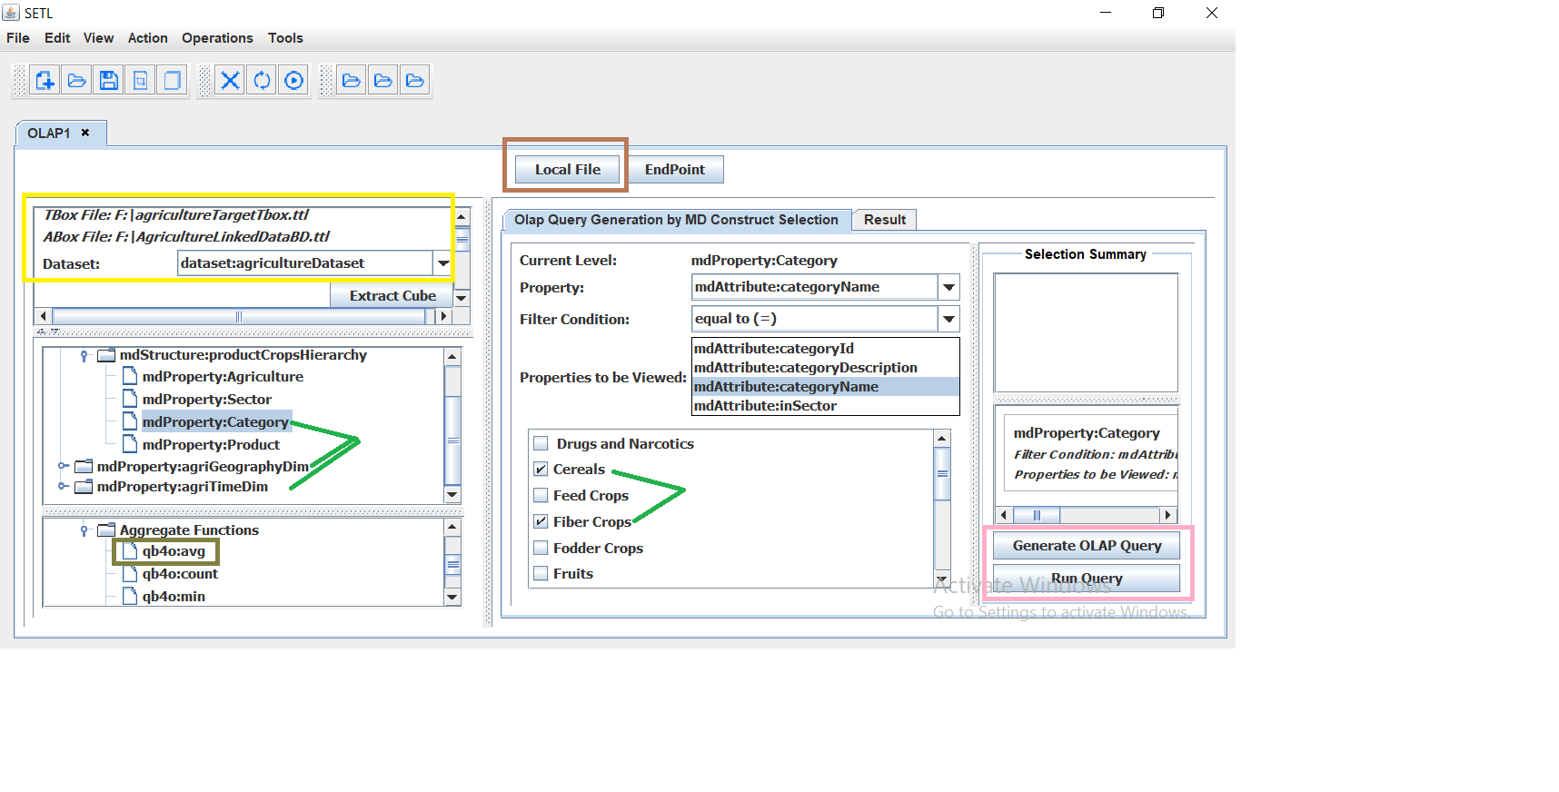The height and width of the screenshot is (792, 1559).
Task: Uncheck the Cereals checkbox
Action: (x=541, y=470)
